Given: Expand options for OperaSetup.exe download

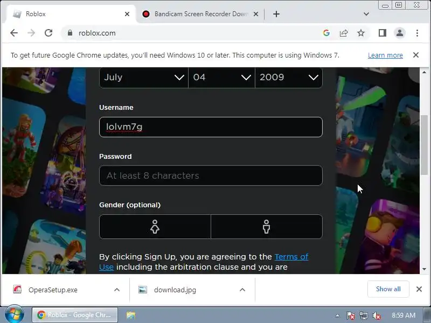Looking at the screenshot, I should [117, 290].
